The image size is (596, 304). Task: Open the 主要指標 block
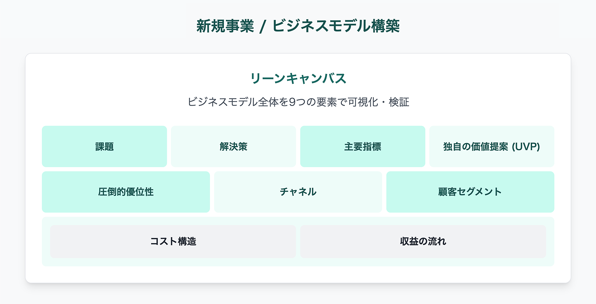click(x=362, y=147)
